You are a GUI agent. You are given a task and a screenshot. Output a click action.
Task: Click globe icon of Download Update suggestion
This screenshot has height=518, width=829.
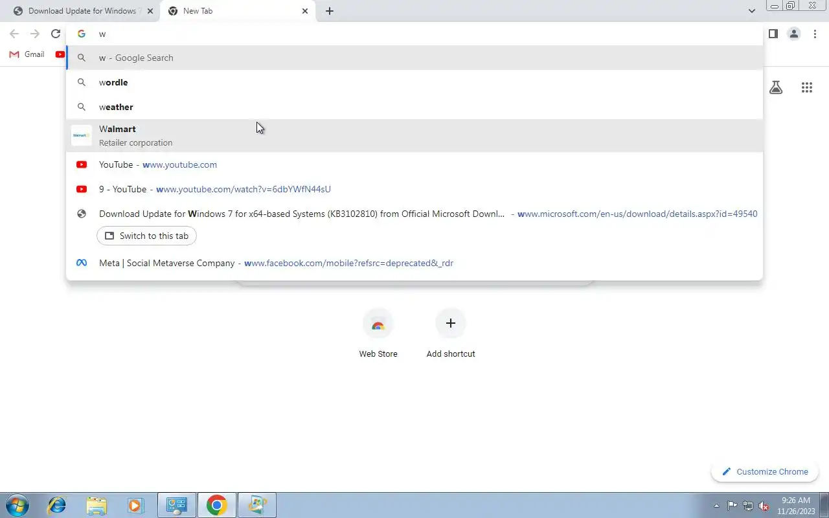point(82,214)
